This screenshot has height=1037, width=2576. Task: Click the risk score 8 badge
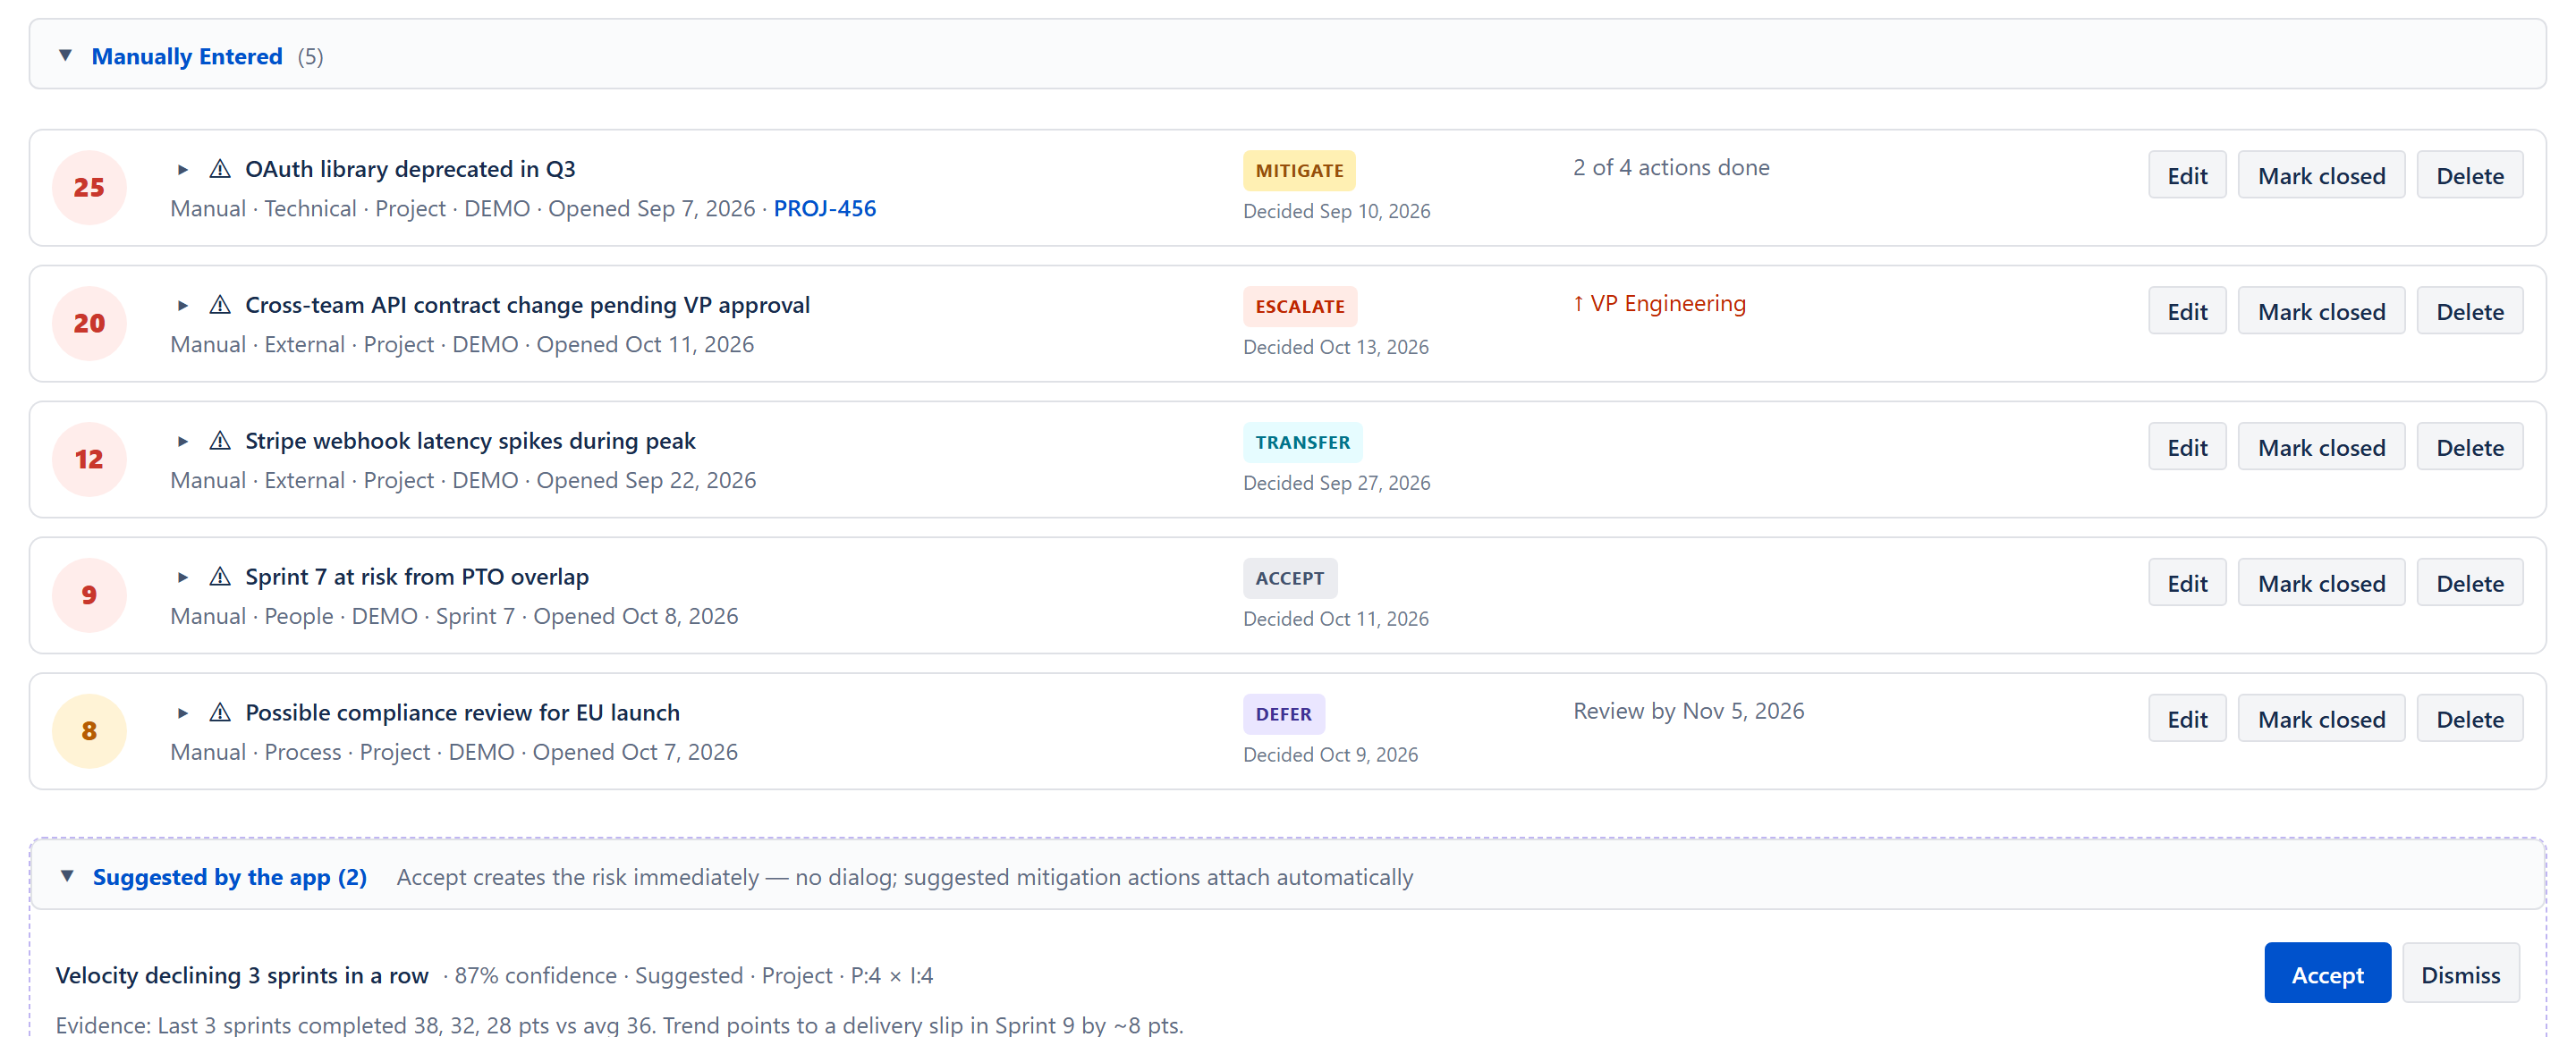pos(89,731)
